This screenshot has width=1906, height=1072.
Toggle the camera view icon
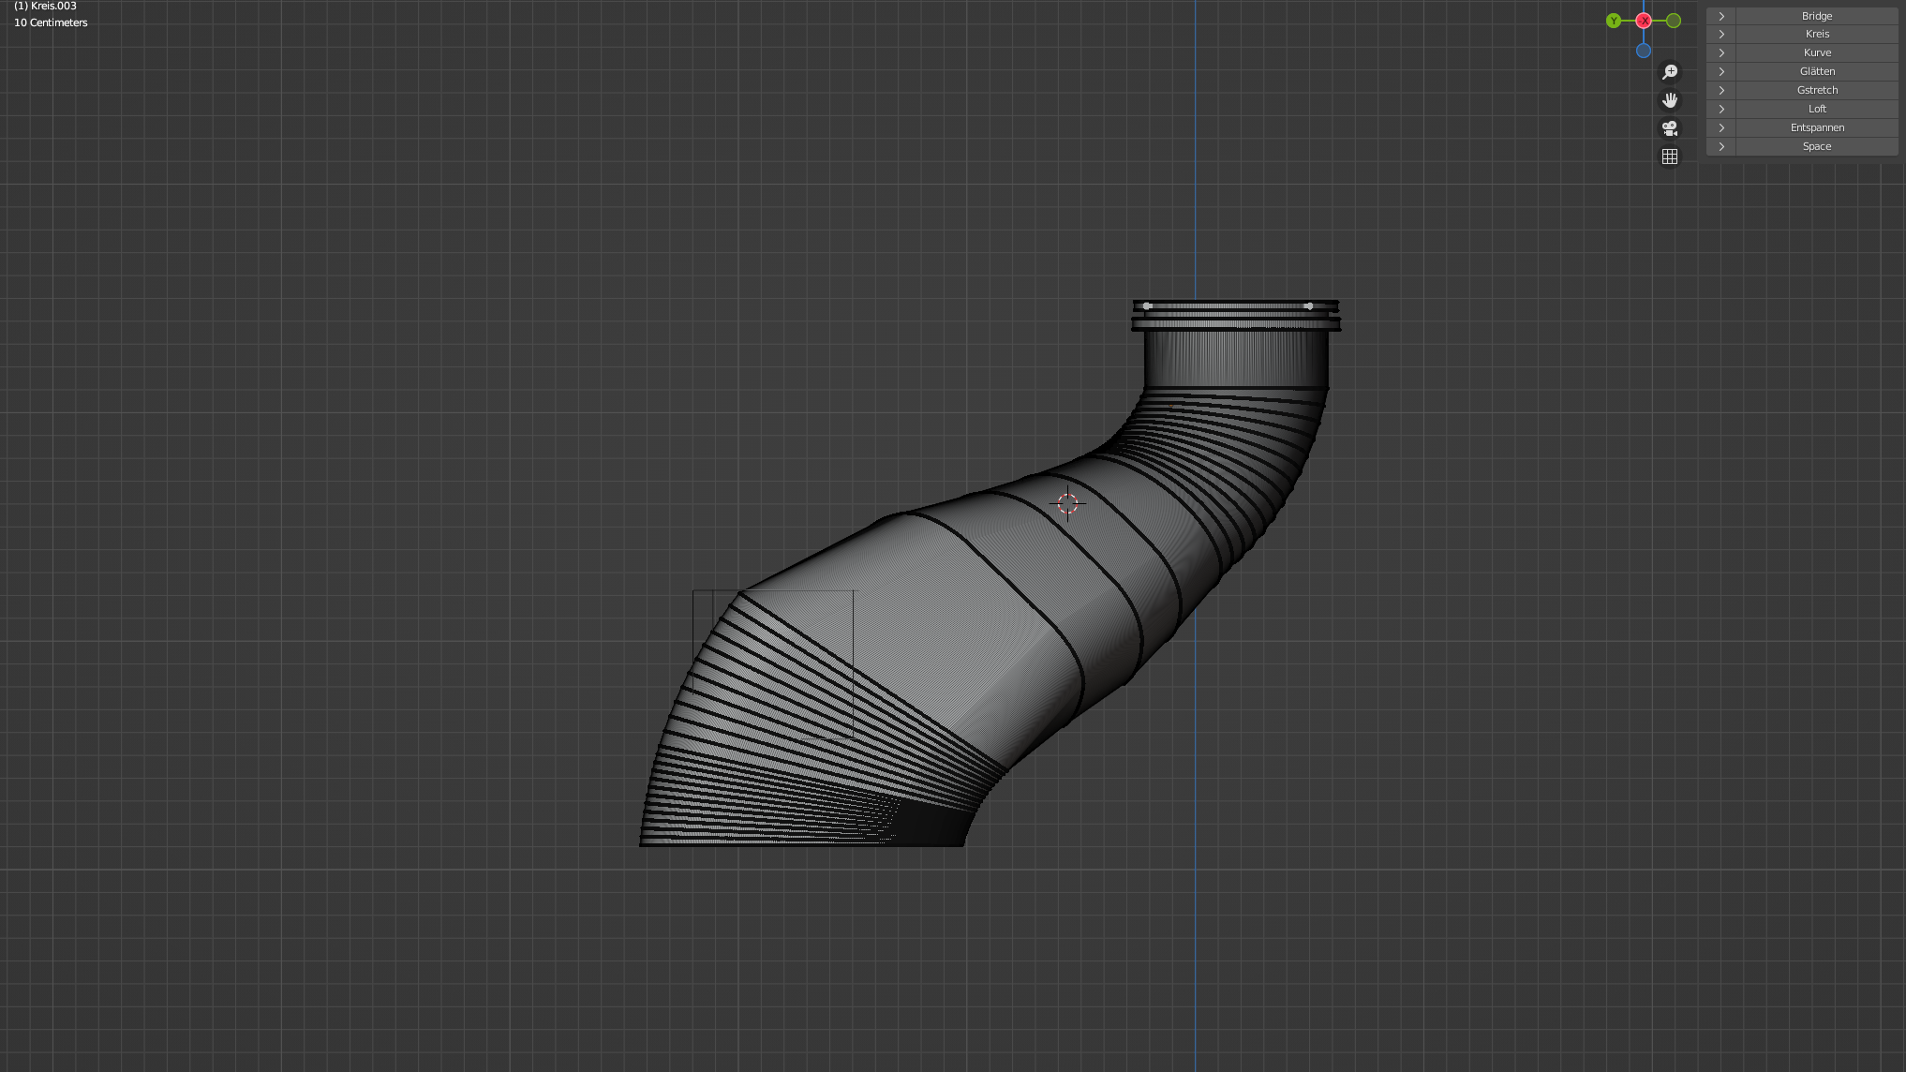[x=1670, y=128]
